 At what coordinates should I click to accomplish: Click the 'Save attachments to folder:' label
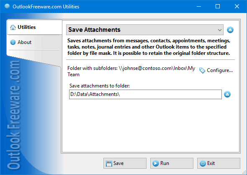[x=100, y=86]
